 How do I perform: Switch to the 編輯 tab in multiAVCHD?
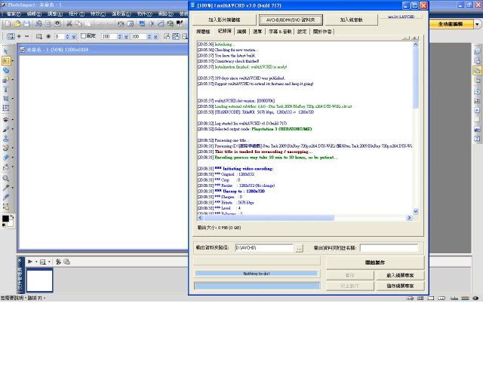click(241, 32)
